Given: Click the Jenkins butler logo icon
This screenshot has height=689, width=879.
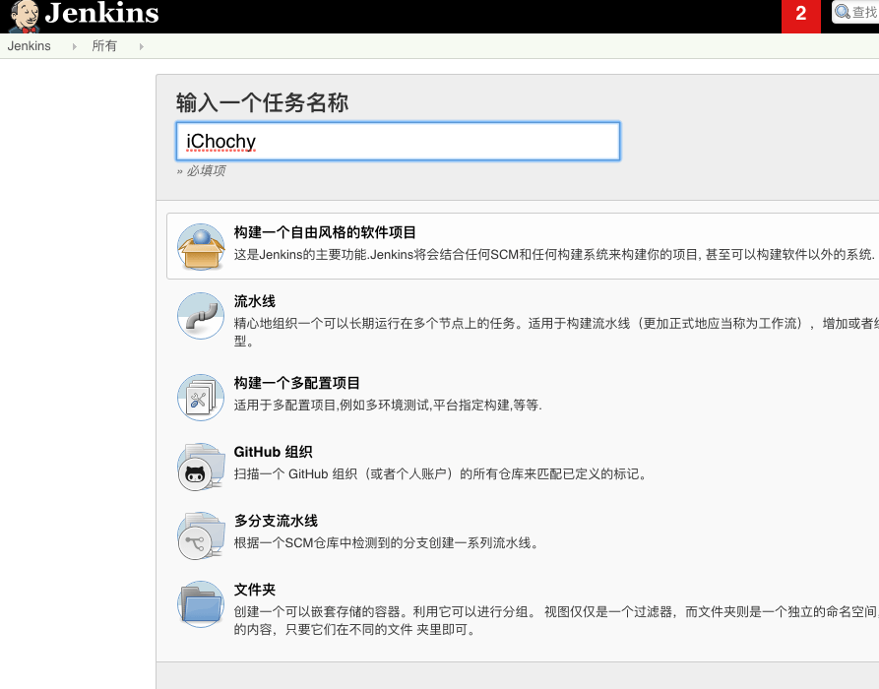Looking at the screenshot, I should (22, 15).
